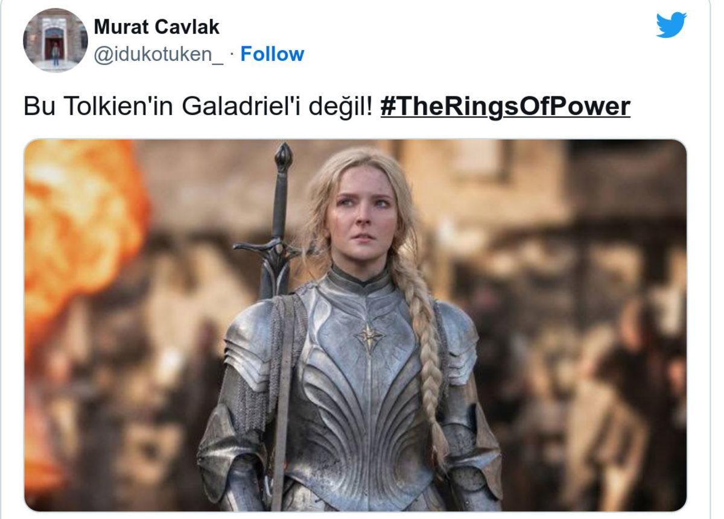
Task: Click the tweet text about Tolkien's Galadriel
Action: tap(326, 107)
